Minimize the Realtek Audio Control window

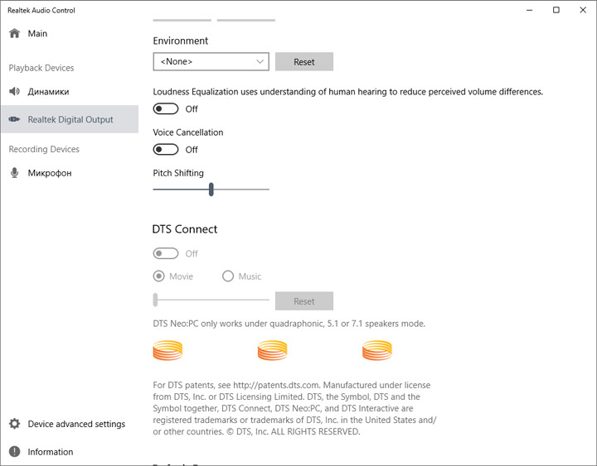point(529,10)
